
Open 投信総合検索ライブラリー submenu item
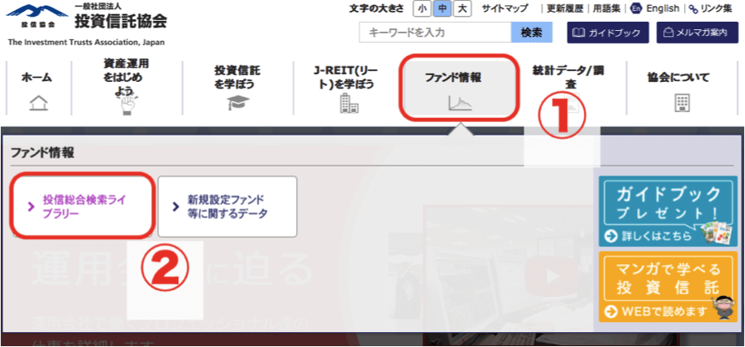[x=83, y=207]
